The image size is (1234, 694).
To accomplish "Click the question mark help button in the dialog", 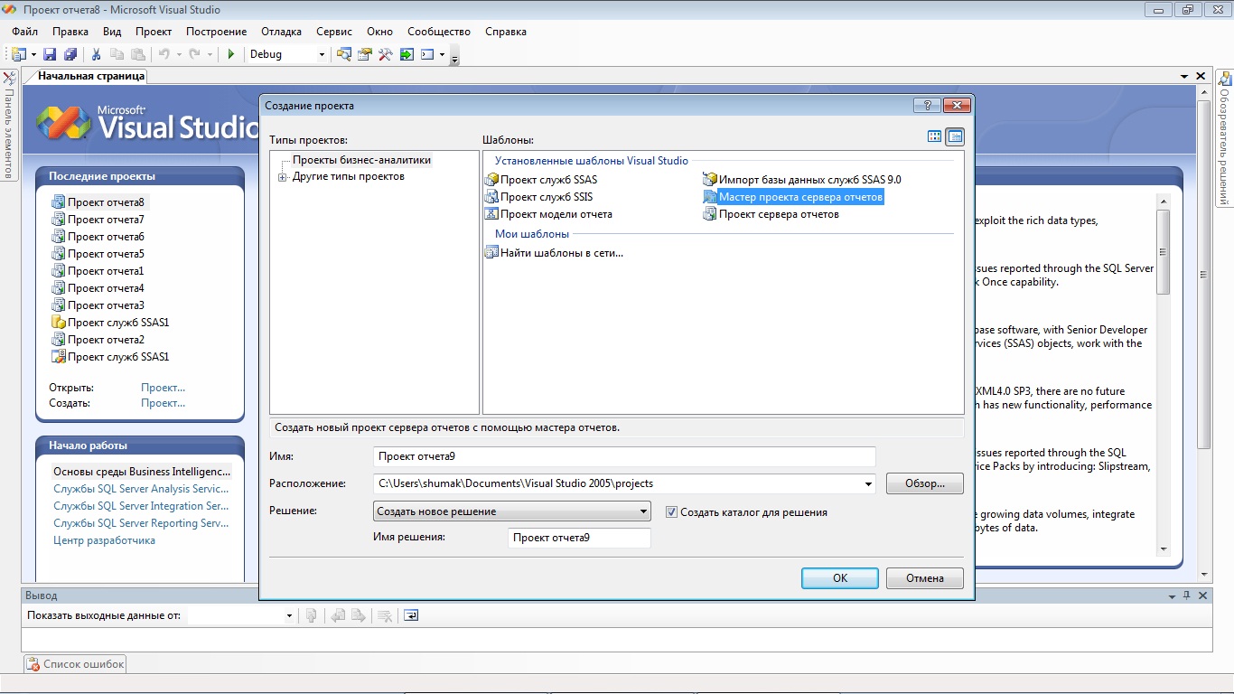I will click(927, 106).
